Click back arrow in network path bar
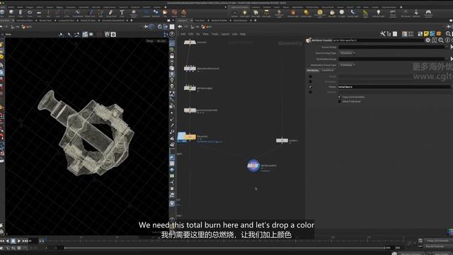The height and width of the screenshot is (255, 453). pos(180,27)
